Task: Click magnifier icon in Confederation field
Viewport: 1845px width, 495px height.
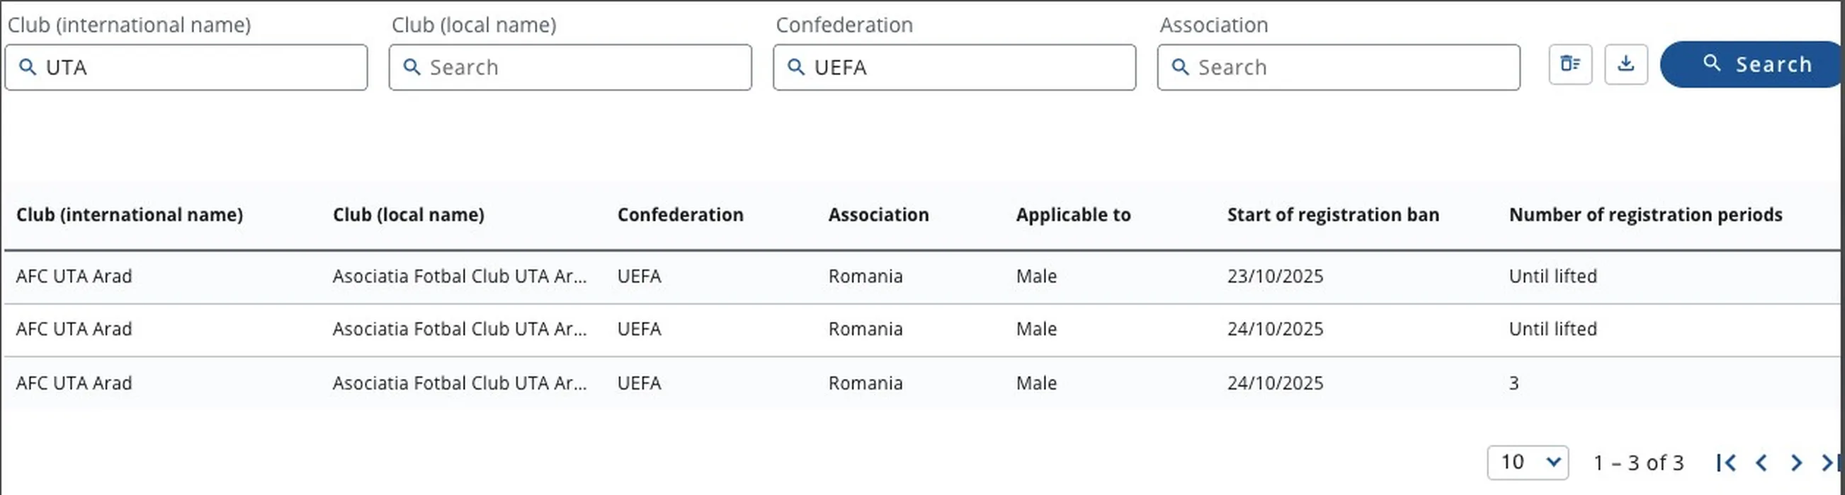Action: pos(795,67)
